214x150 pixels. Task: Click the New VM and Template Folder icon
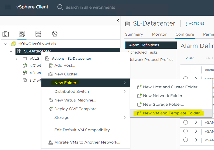tap(139, 113)
